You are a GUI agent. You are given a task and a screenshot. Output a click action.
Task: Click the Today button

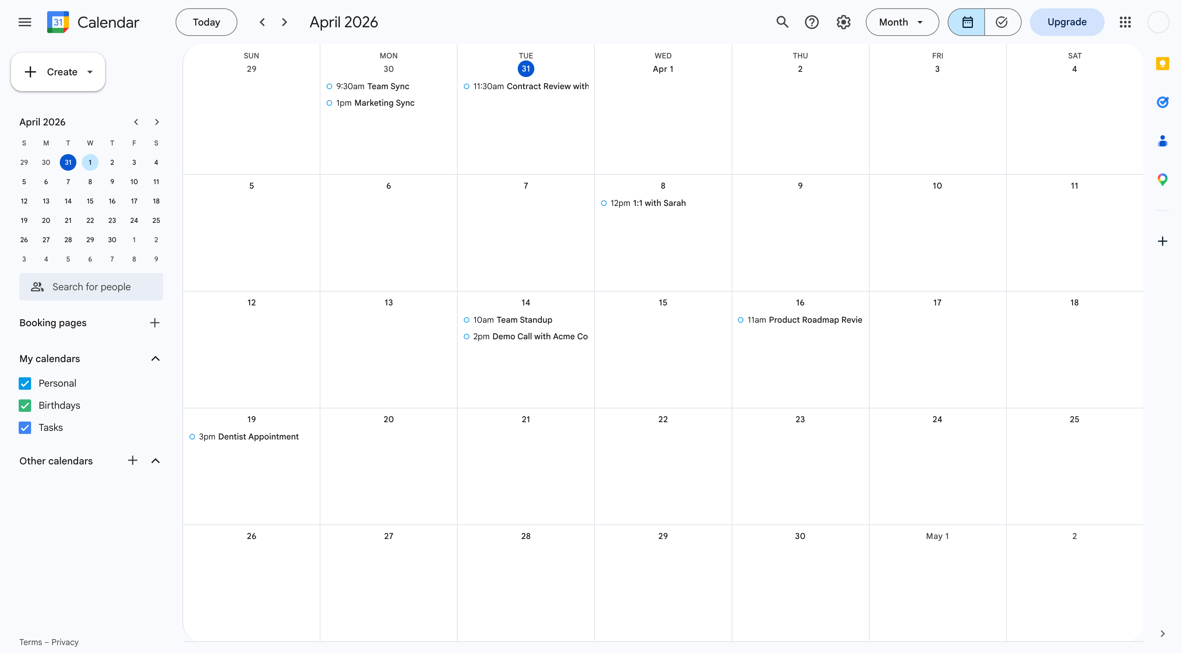(x=206, y=22)
